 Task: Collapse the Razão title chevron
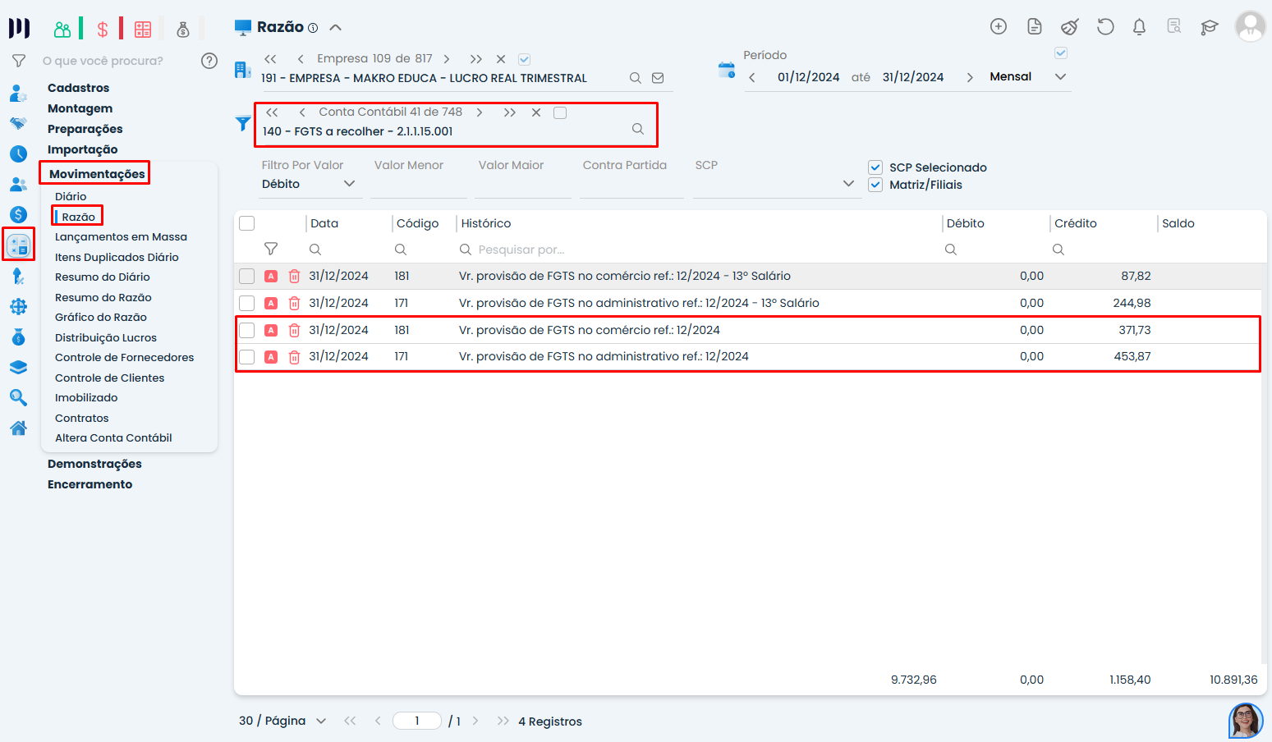click(x=335, y=27)
